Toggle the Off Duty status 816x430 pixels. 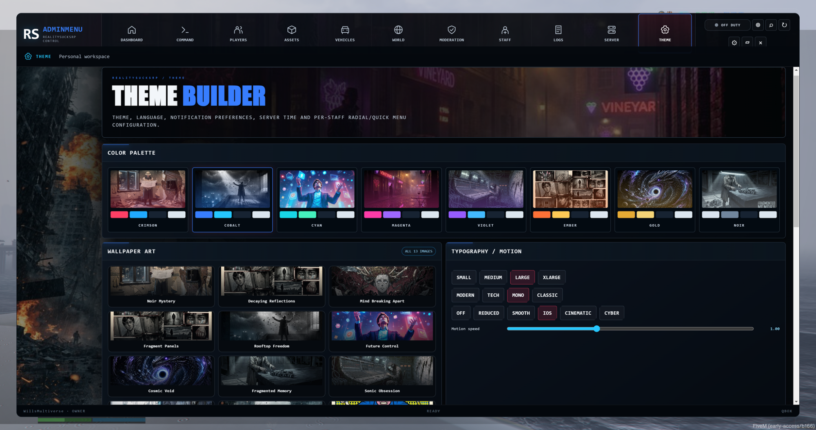tap(727, 25)
